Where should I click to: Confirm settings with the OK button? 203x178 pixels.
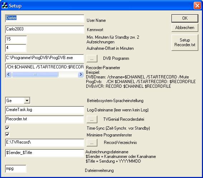coord(185,18)
